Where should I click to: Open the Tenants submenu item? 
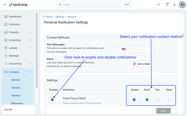click(x=16, y=88)
